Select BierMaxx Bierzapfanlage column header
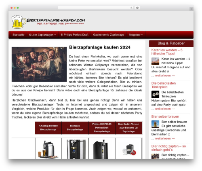The width and height of the screenshot is (202, 171). pyautogui.click(x=75, y=128)
